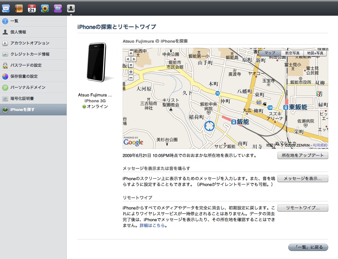The width and height of the screenshot is (338, 259).
Task: Click the iPhone 3G device image
Action: 97,62
